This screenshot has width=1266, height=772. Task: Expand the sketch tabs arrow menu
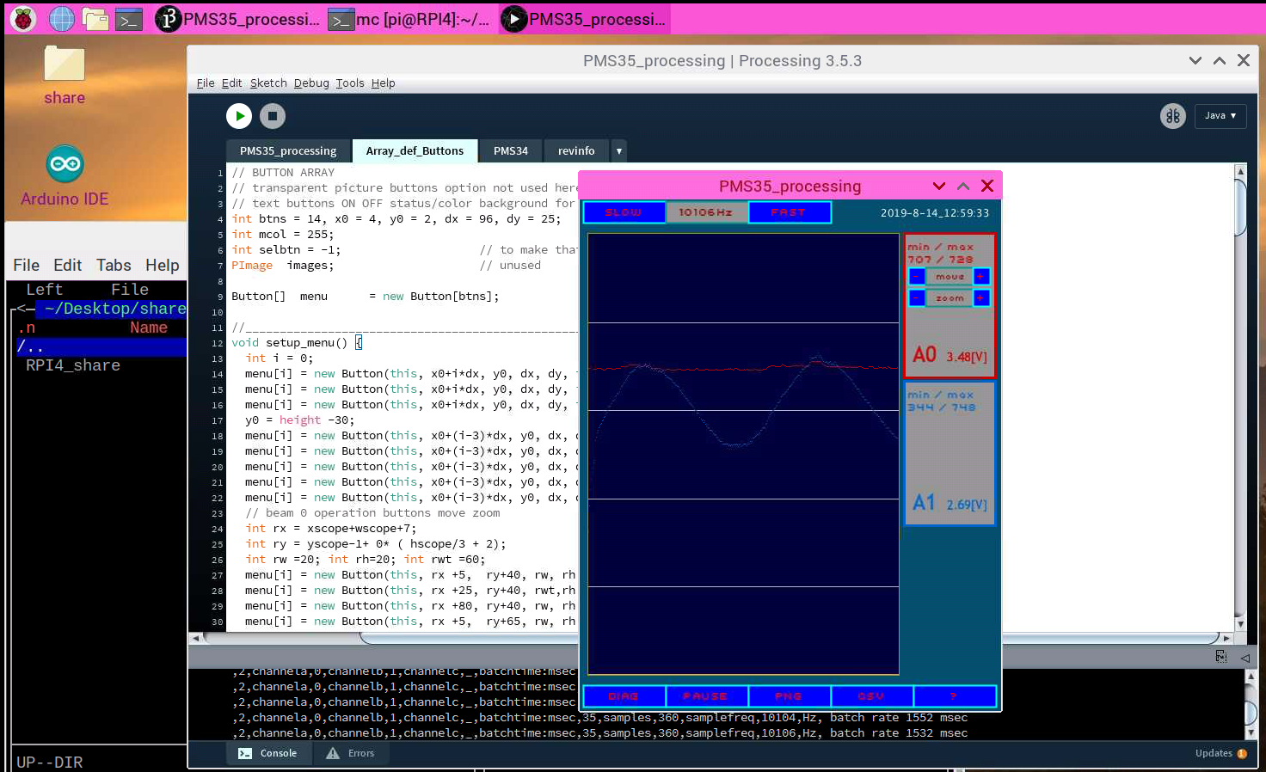(x=618, y=151)
